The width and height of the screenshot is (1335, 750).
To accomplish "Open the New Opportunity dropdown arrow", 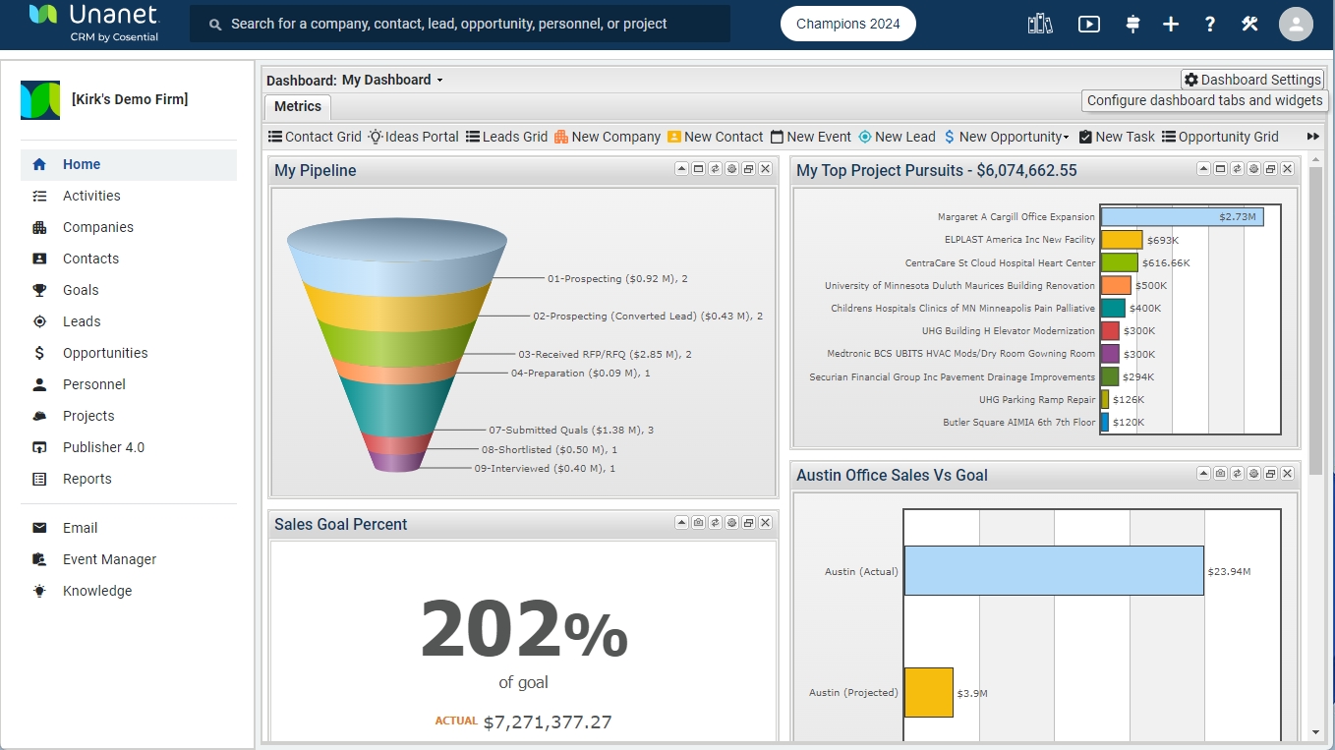I will [x=1066, y=138].
